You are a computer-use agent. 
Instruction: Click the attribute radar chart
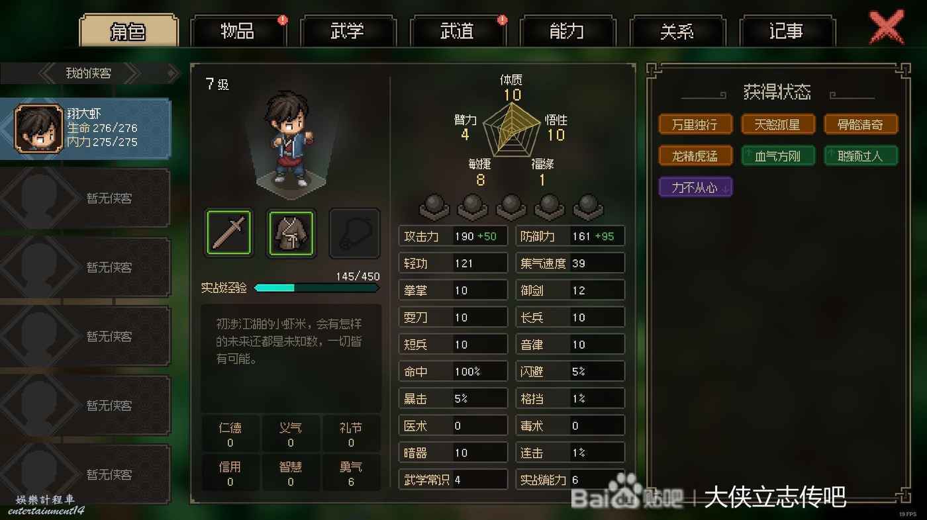[511, 128]
